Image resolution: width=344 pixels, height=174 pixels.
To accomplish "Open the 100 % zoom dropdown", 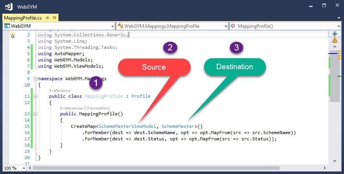I will coord(24,168).
